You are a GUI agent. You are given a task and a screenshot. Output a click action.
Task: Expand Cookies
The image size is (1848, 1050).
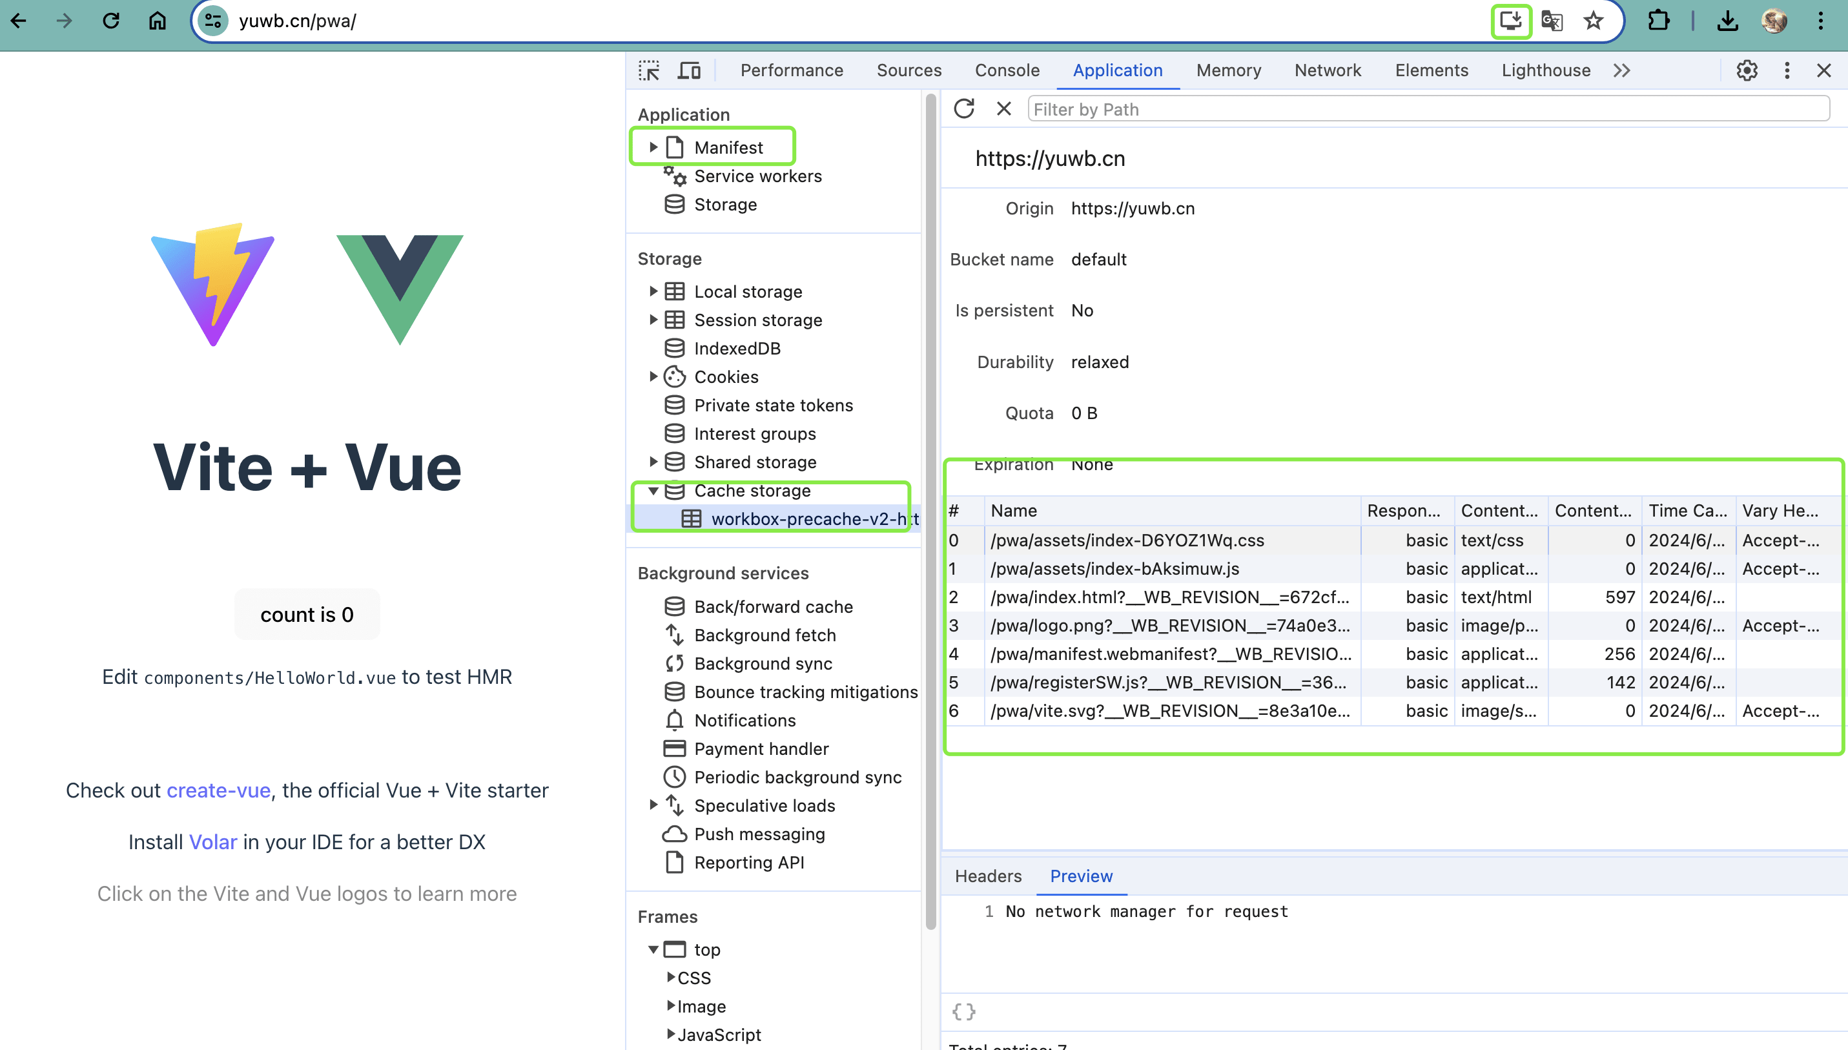click(653, 376)
